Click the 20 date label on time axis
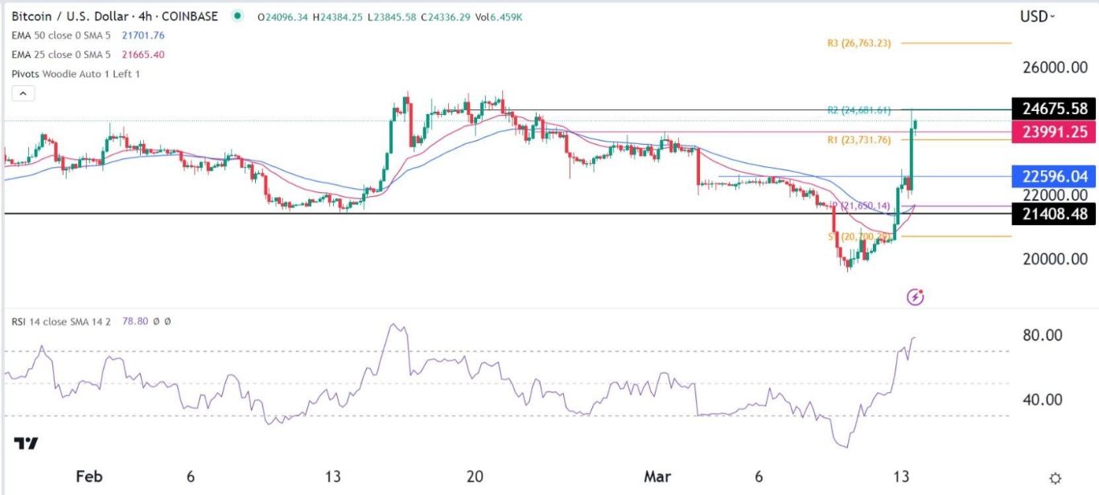Image resolution: width=1099 pixels, height=495 pixels. 475,477
